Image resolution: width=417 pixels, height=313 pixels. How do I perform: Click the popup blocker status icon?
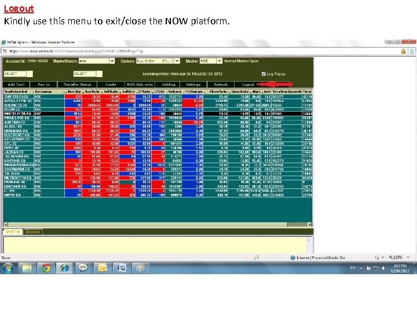(257, 257)
